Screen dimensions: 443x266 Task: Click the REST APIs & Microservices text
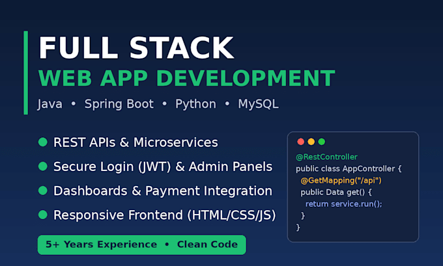[136, 142]
